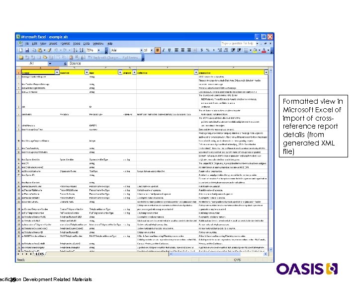This screenshot has height=286, width=358.
Task: Apply Percent style
Action: tap(208, 50)
